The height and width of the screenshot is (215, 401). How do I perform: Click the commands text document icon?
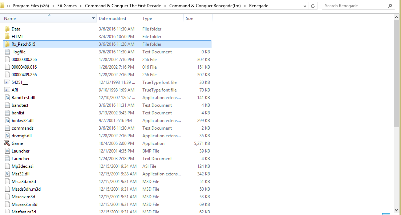[x=7, y=128]
